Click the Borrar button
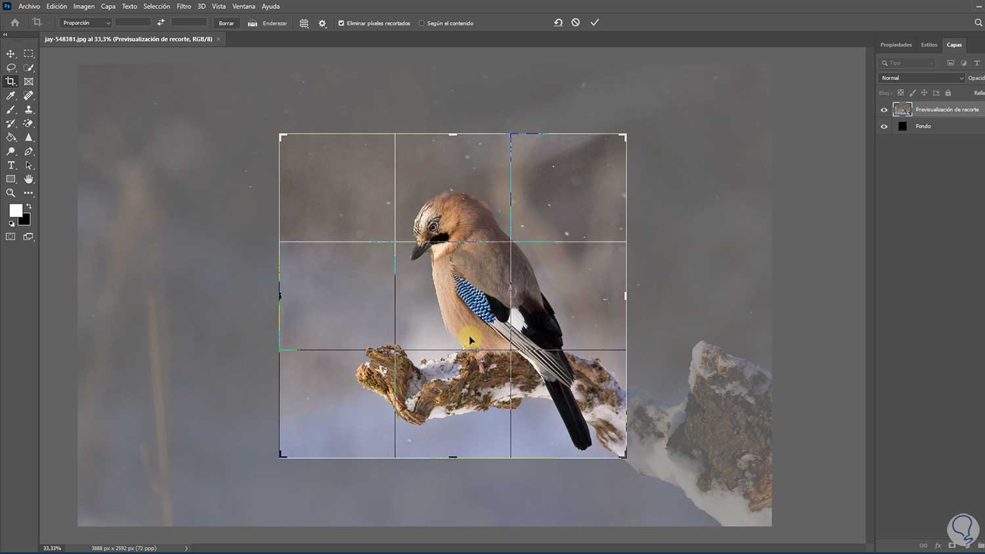Image resolution: width=985 pixels, height=554 pixels. pos(226,23)
